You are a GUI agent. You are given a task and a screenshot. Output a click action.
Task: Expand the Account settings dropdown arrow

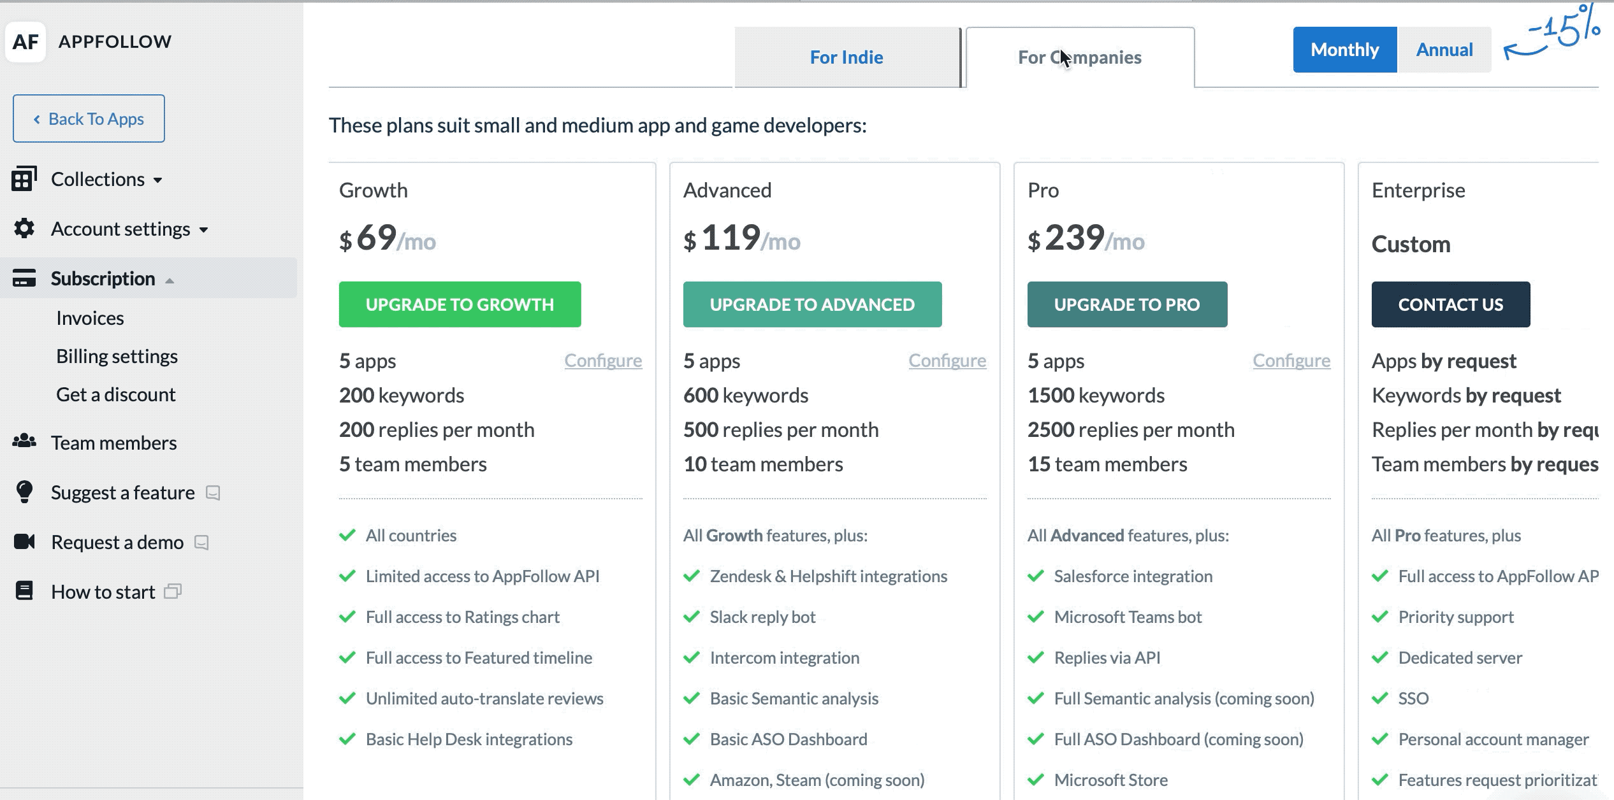pyautogui.click(x=204, y=230)
